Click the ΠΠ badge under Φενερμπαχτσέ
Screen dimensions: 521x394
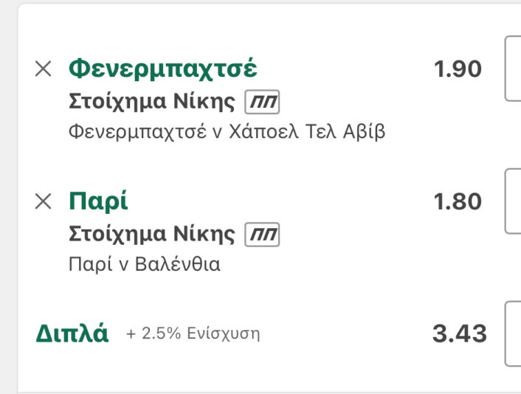(263, 103)
